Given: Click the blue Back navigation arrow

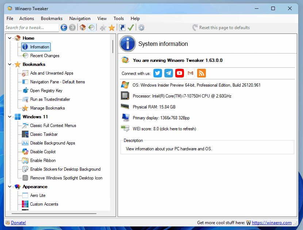Looking at the screenshot, I should 64,28.
